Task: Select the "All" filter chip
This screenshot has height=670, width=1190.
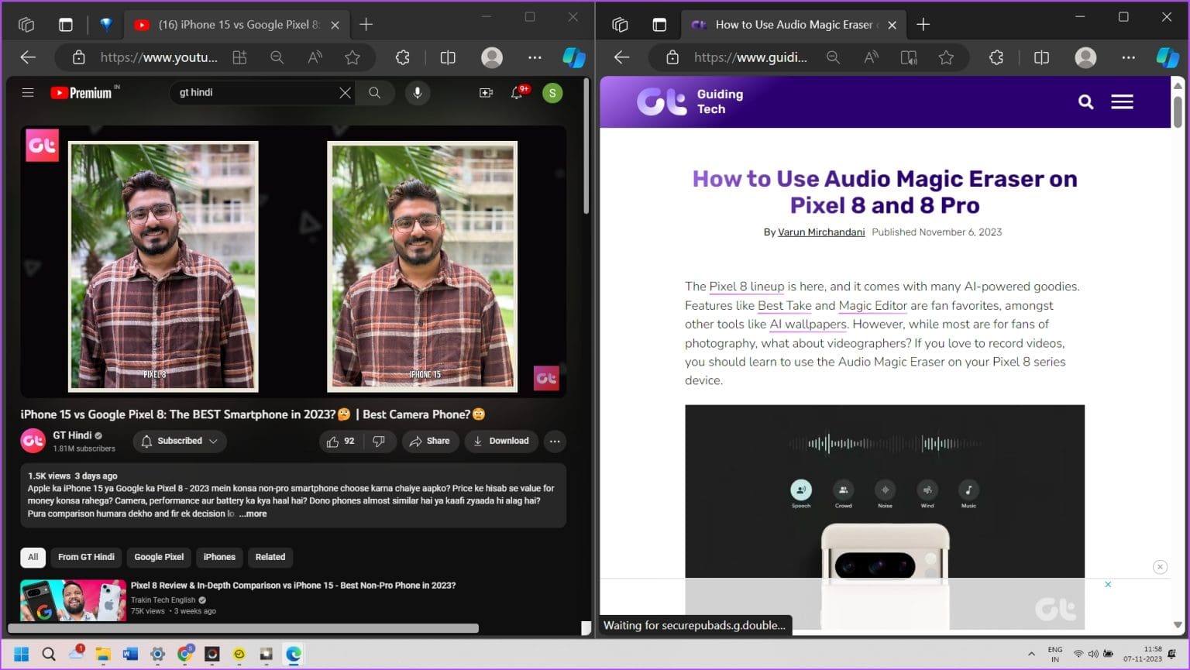Action: coord(33,557)
